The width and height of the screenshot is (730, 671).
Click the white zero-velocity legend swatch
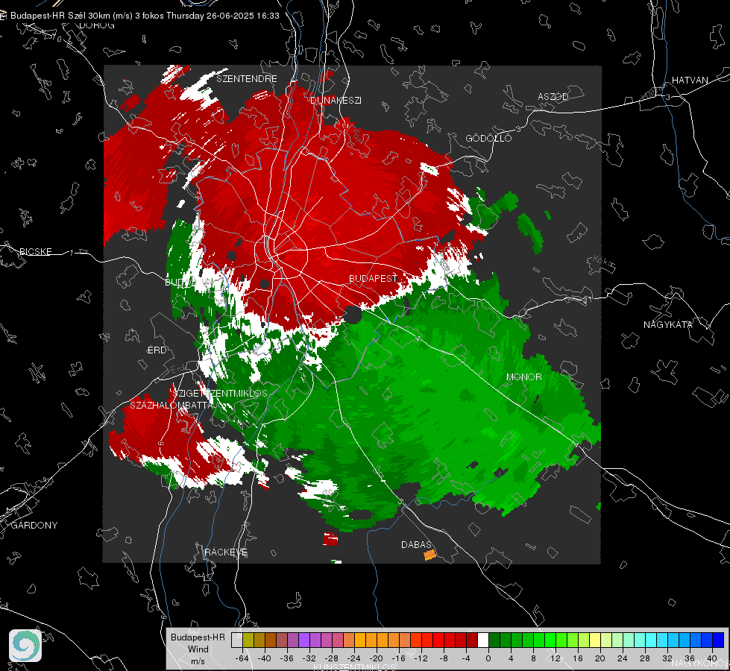(x=483, y=640)
